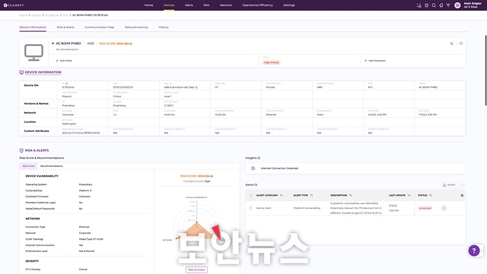Click Add Assignees on the device card

tap(375, 61)
